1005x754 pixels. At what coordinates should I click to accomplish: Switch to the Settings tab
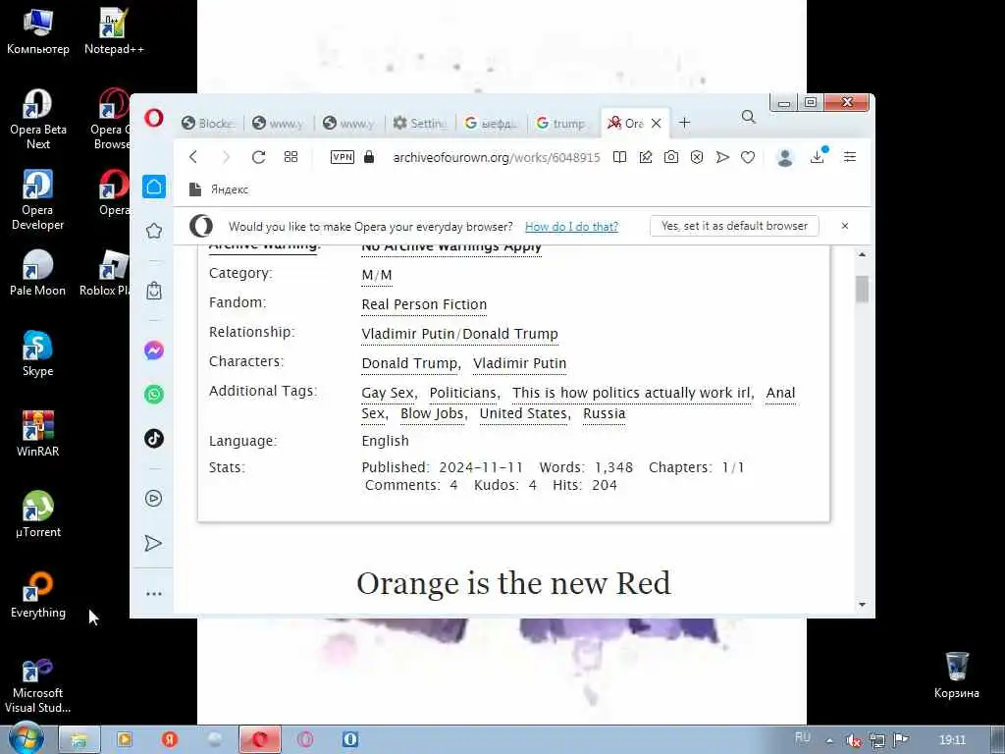420,123
